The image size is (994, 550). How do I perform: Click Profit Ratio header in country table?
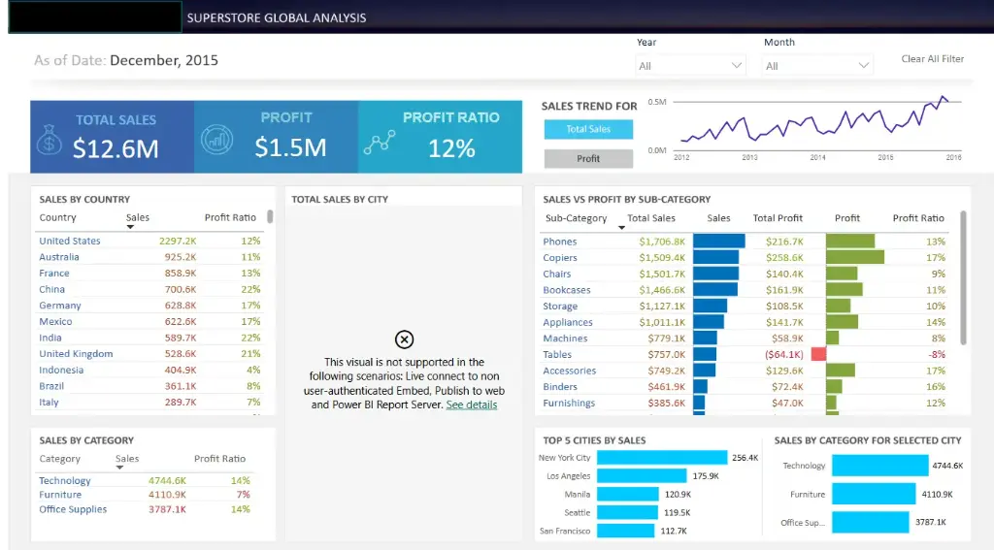click(230, 217)
